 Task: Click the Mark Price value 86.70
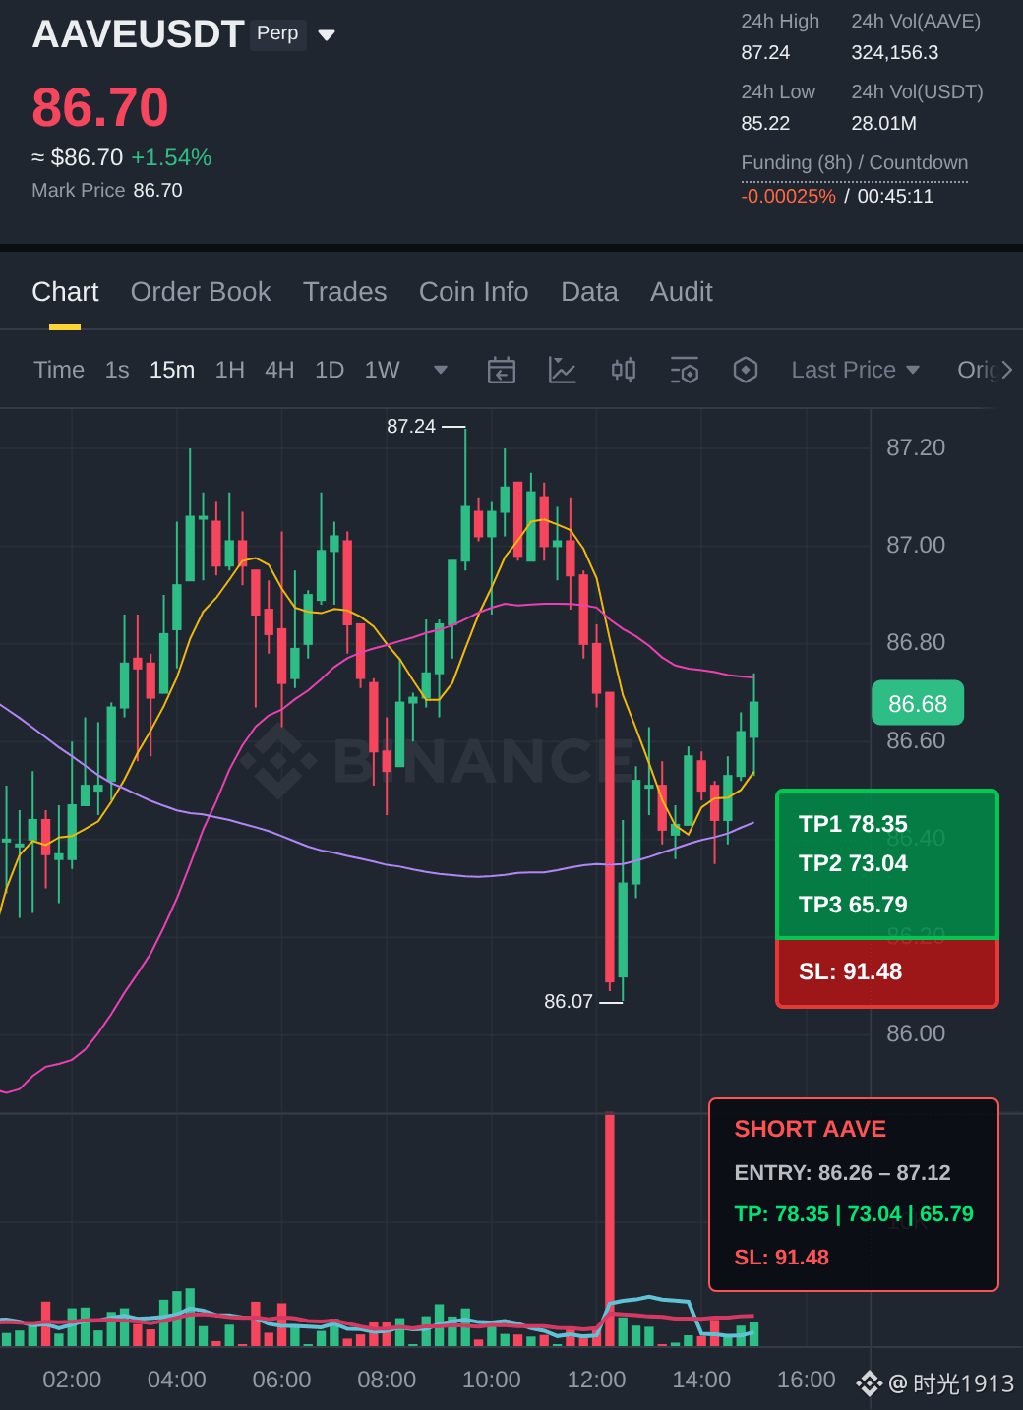157,190
